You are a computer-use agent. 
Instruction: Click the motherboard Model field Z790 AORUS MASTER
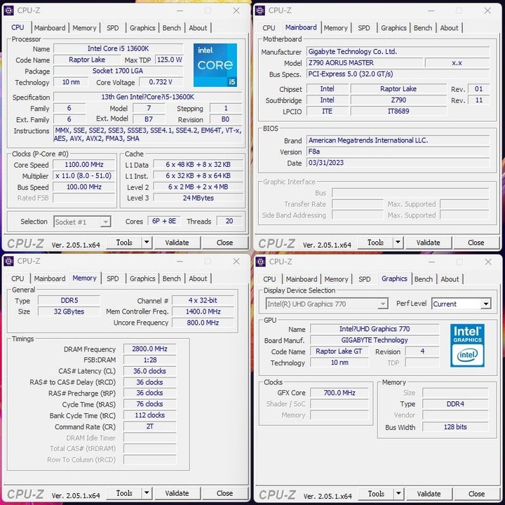pos(365,63)
